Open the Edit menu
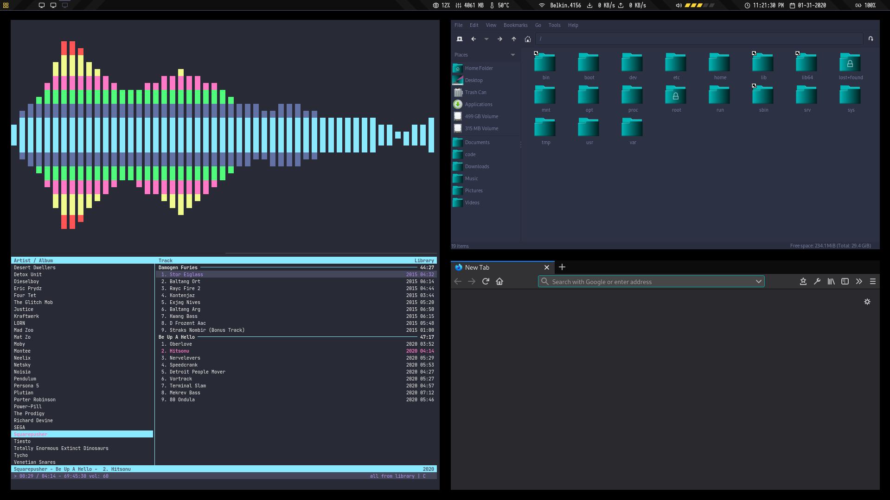Viewport: 890px width, 500px height. (x=474, y=25)
